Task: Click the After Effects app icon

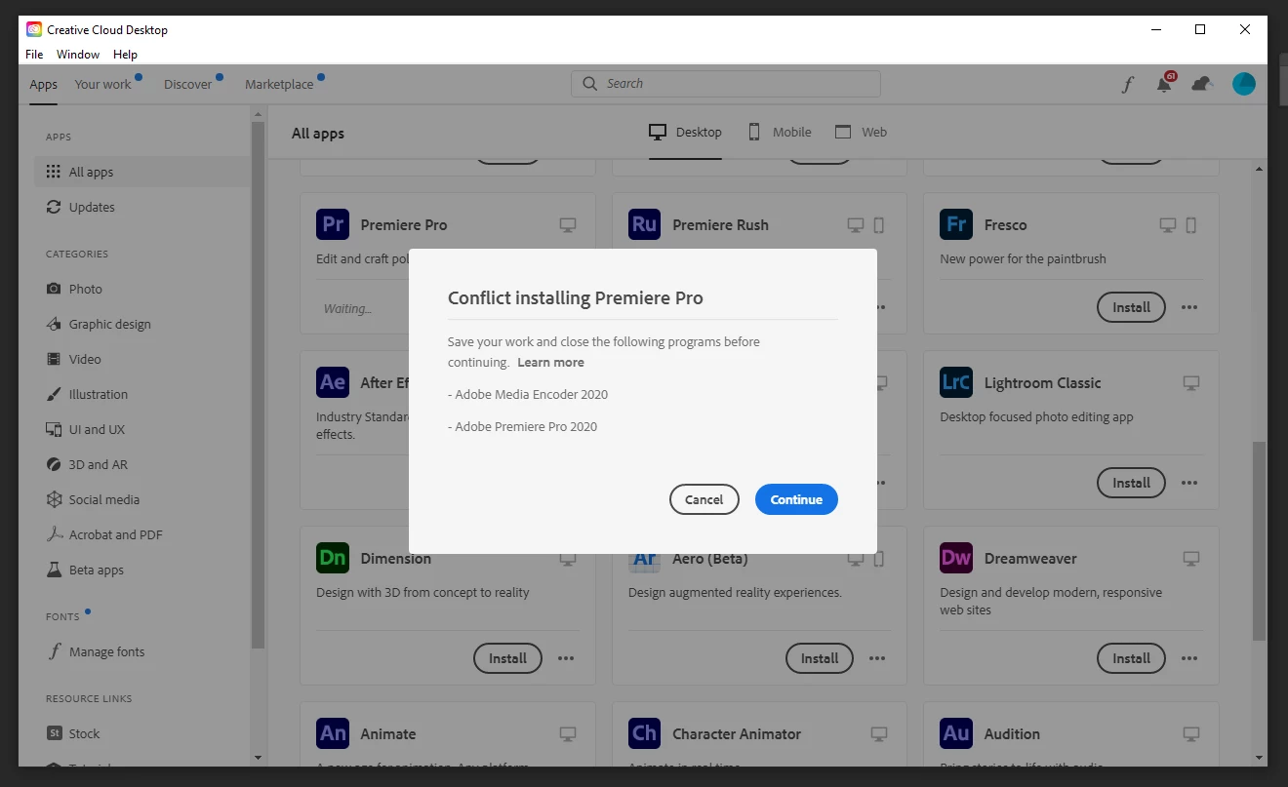Action: (x=333, y=382)
